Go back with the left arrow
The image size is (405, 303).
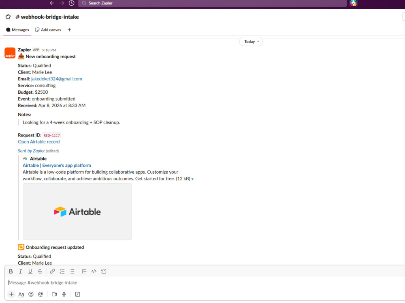pyautogui.click(x=52, y=3)
